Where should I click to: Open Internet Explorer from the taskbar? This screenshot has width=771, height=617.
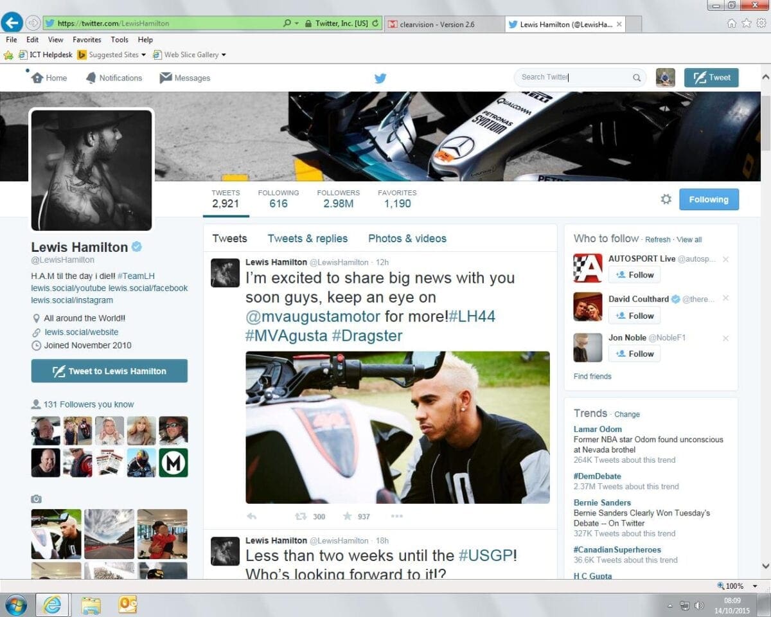tap(52, 605)
